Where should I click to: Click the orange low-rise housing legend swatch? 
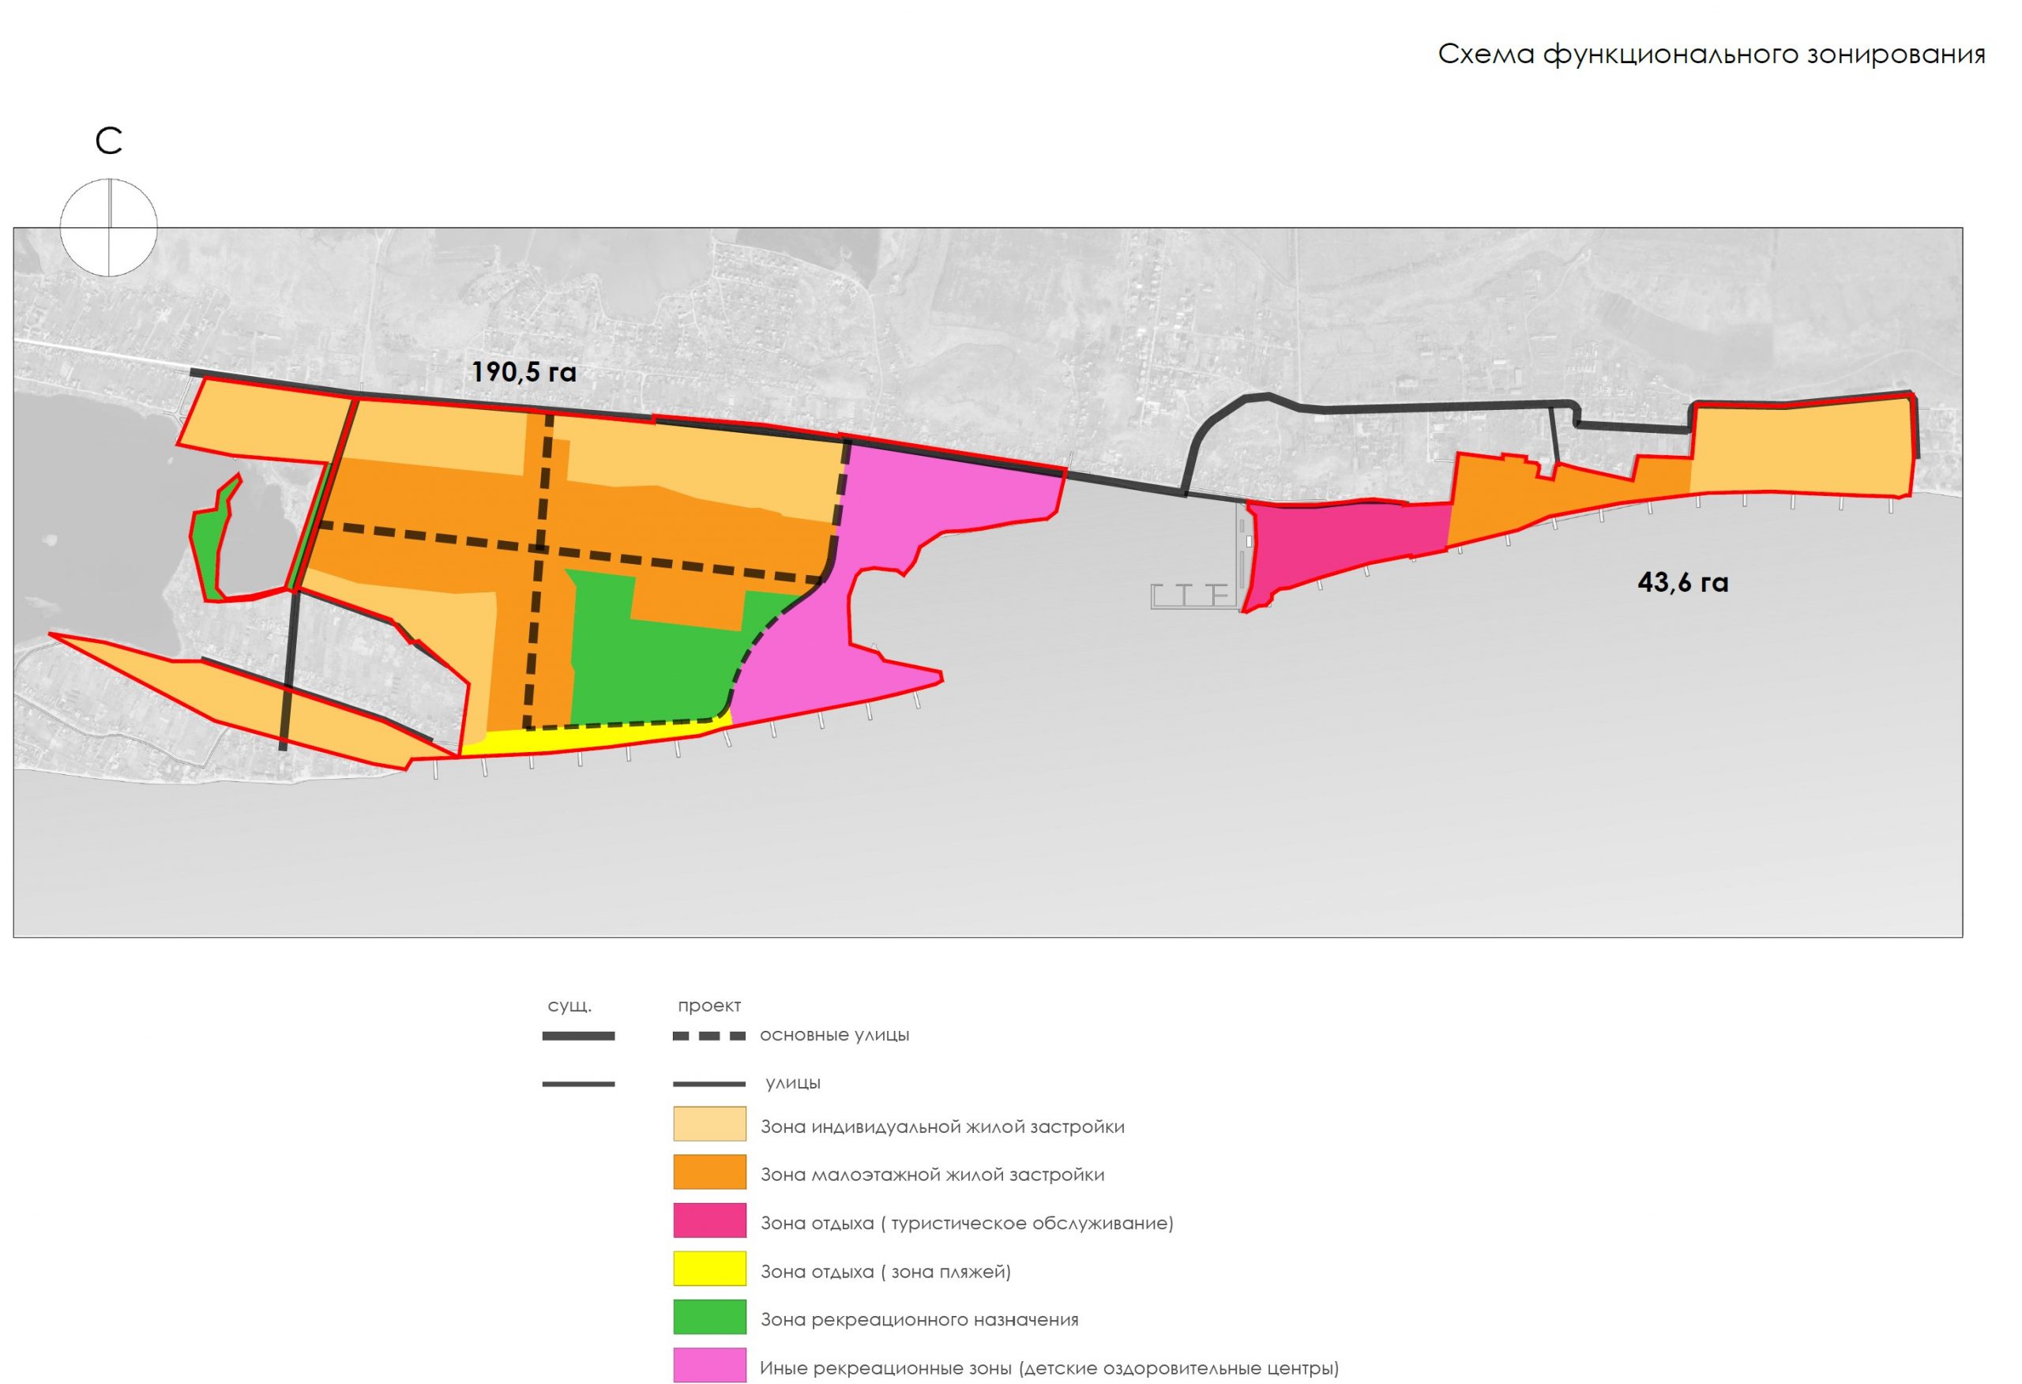[x=709, y=1172]
